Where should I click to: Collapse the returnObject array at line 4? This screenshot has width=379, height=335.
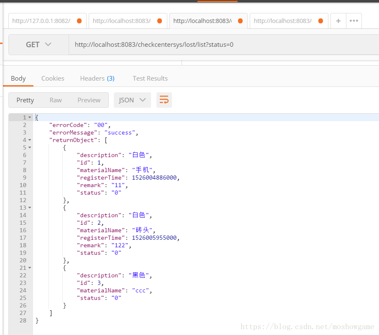coord(30,140)
